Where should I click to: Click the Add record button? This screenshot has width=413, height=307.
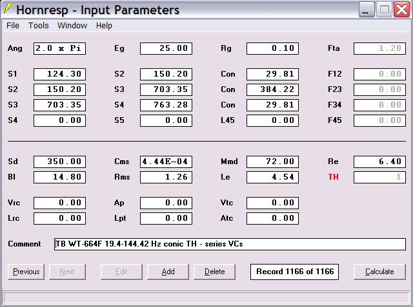(x=168, y=272)
